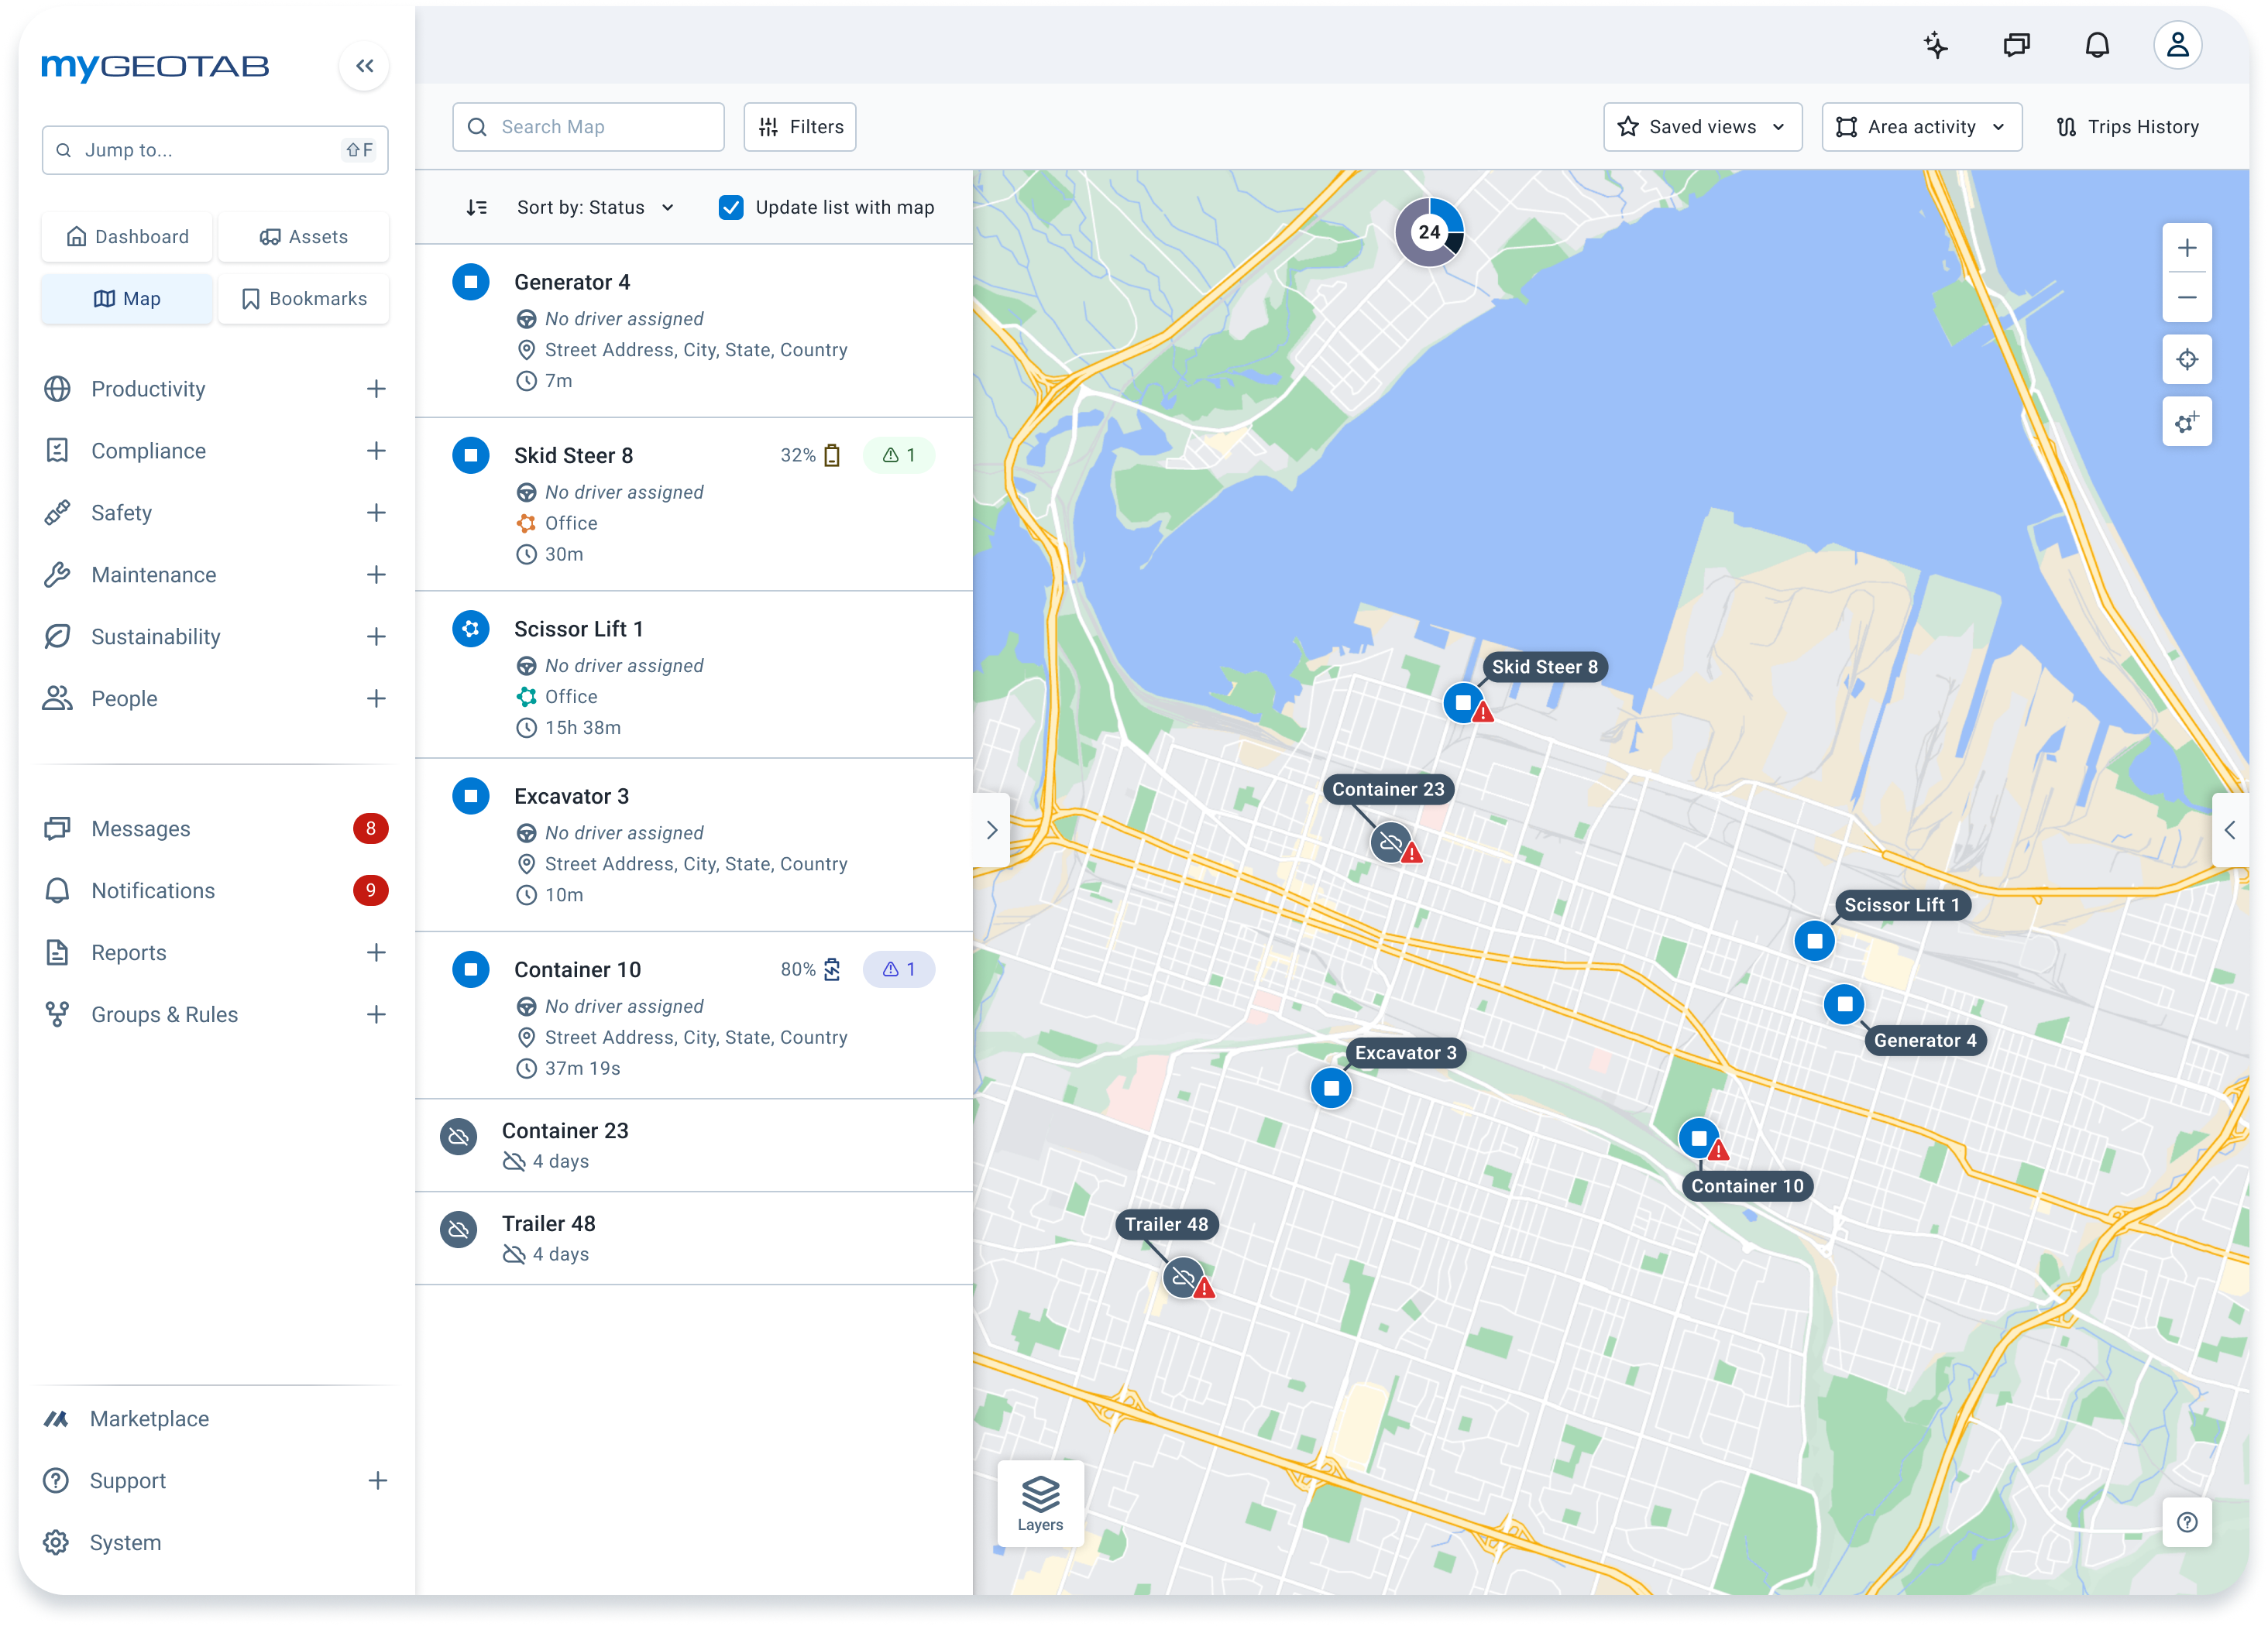The image size is (2268, 1626).
Task: Click Scissor Lift 1 status icon in list
Action: [x=470, y=629]
